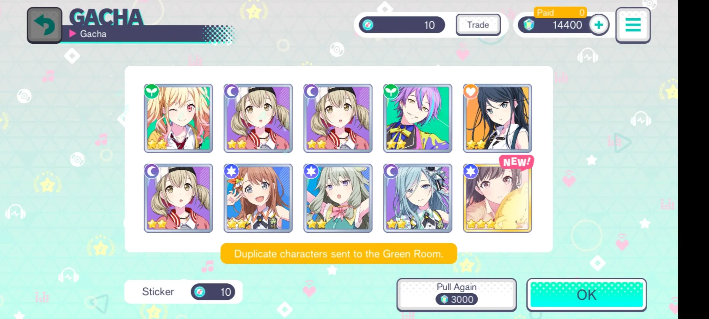Viewport: 709px width, 319px height.
Task: Select the brown-haired girl with orange flower card
Action: tap(258, 198)
